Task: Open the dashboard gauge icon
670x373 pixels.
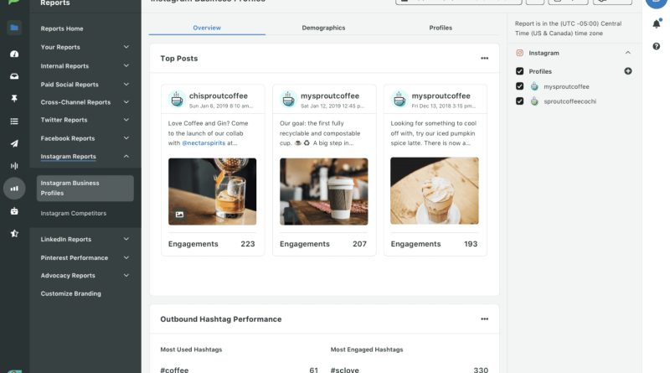Action: pyautogui.click(x=14, y=54)
